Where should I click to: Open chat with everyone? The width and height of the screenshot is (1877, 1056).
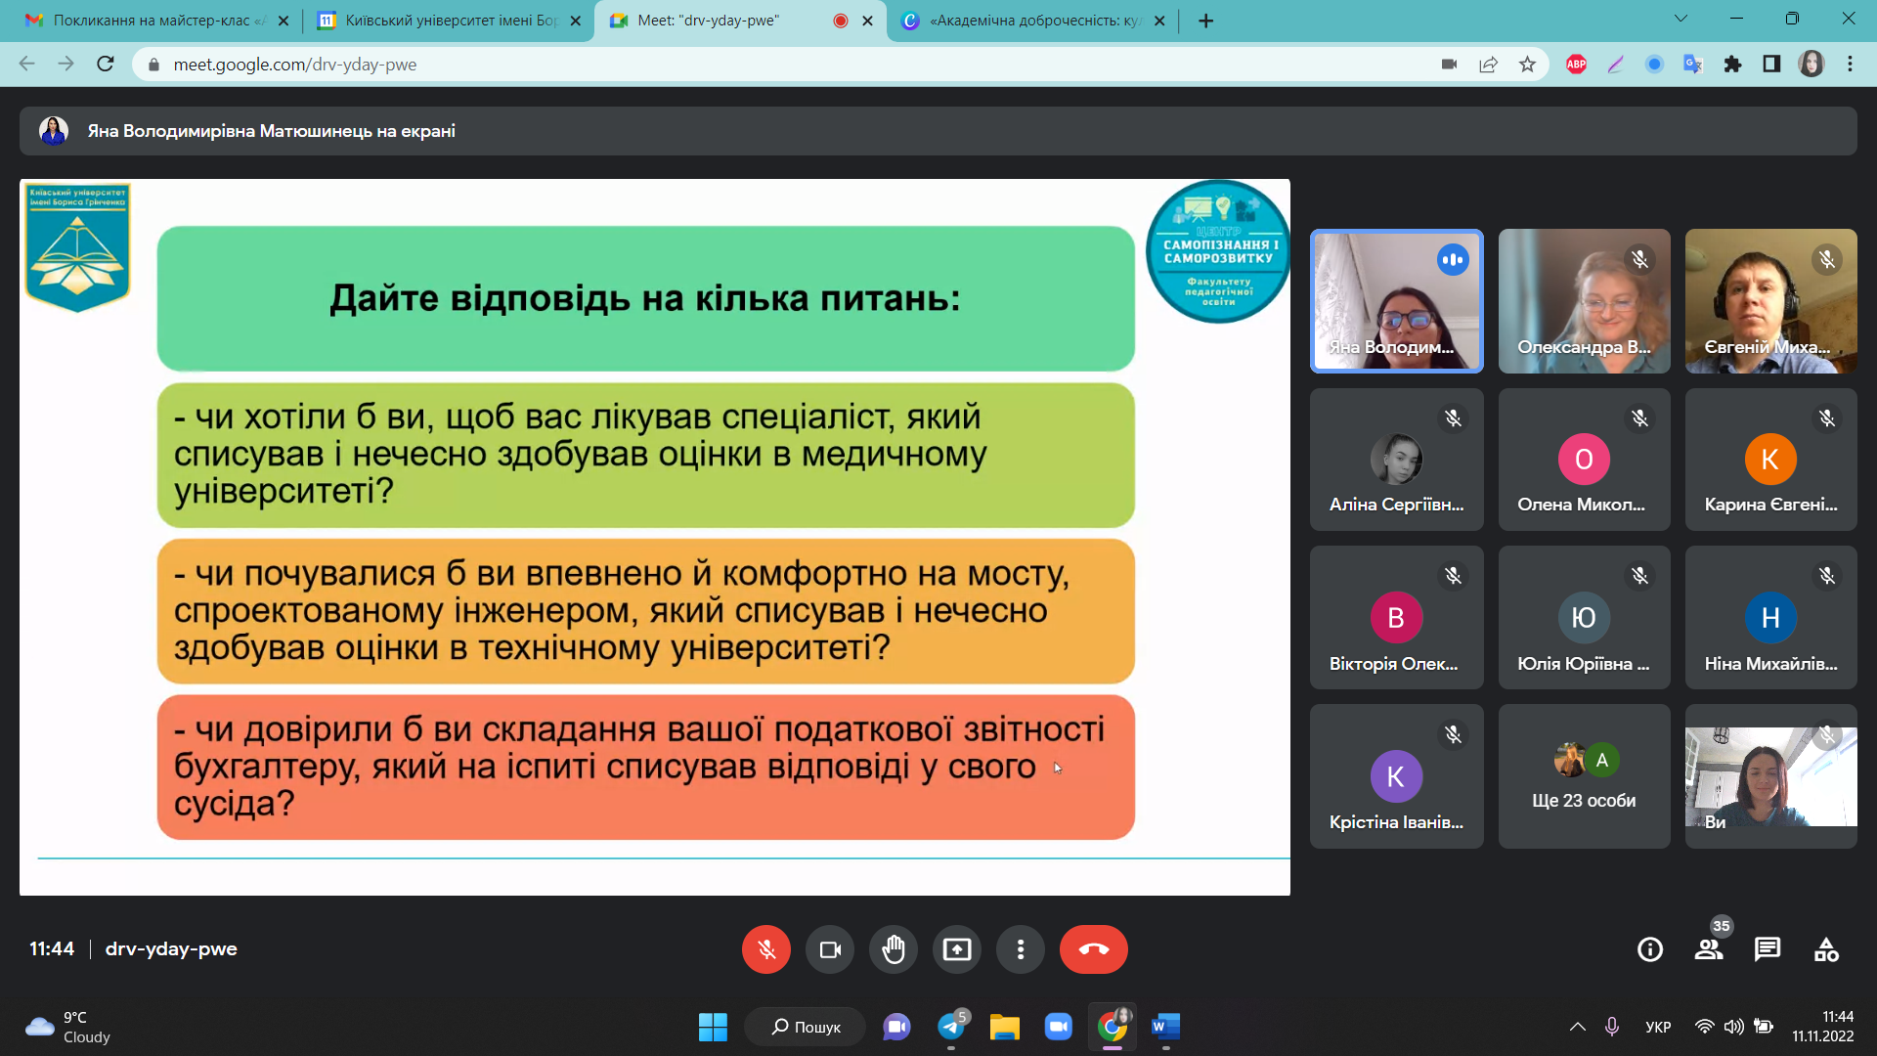click(1767, 949)
